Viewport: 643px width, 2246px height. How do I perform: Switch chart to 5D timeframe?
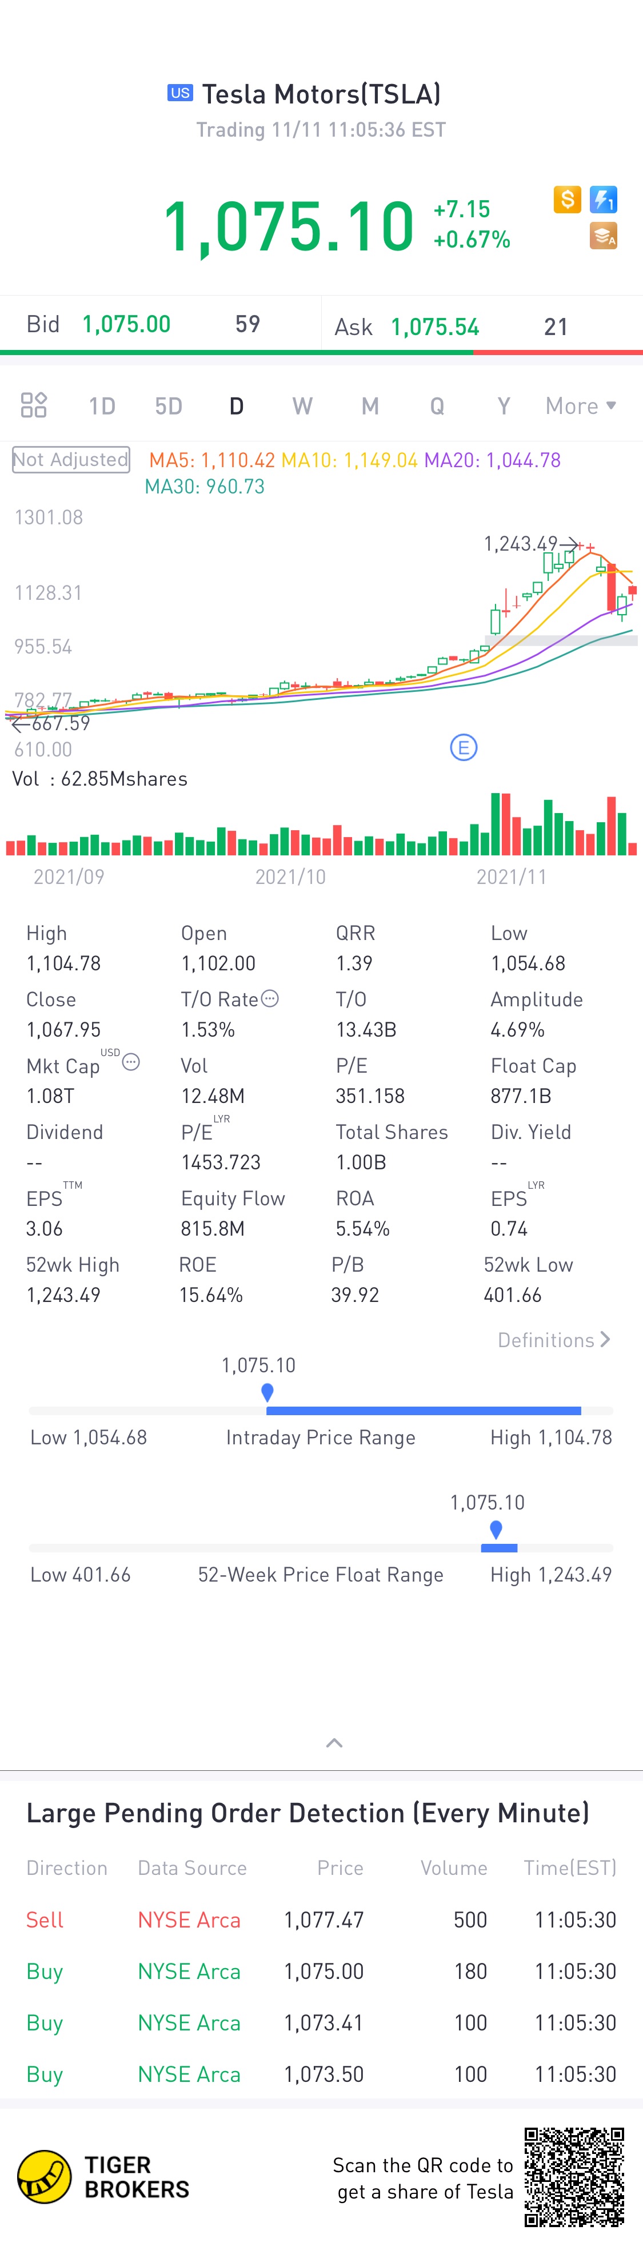(169, 407)
